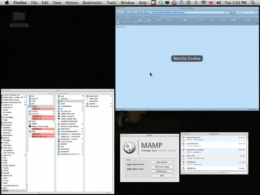Image resolution: width=260 pixels, height=195 pixels.
Task: Expand the ajax folder arrow in Finder
Action: (82, 96)
